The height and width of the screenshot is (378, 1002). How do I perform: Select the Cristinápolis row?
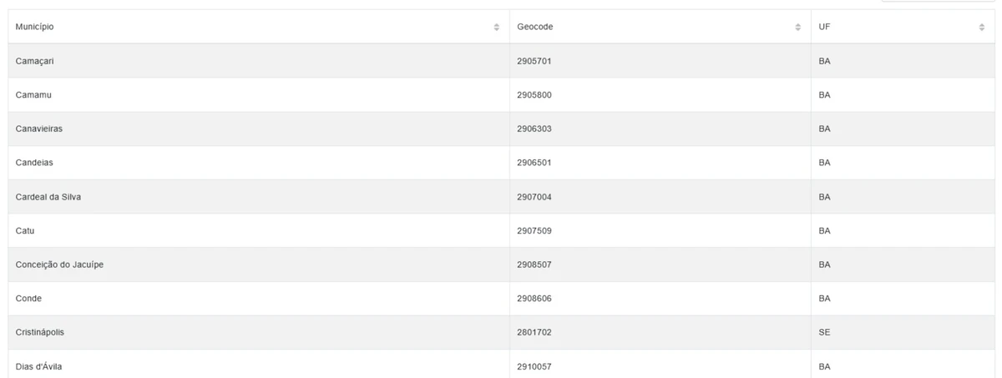tap(501, 332)
